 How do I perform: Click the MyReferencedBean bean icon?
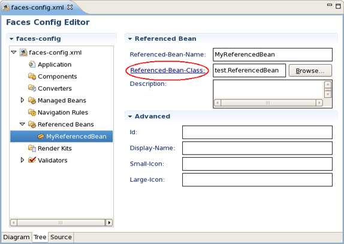[x=41, y=136]
